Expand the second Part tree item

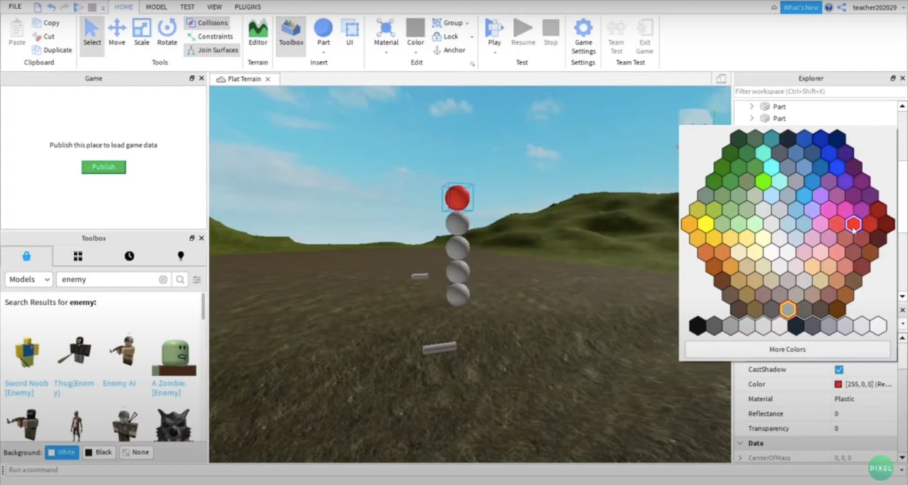click(752, 118)
